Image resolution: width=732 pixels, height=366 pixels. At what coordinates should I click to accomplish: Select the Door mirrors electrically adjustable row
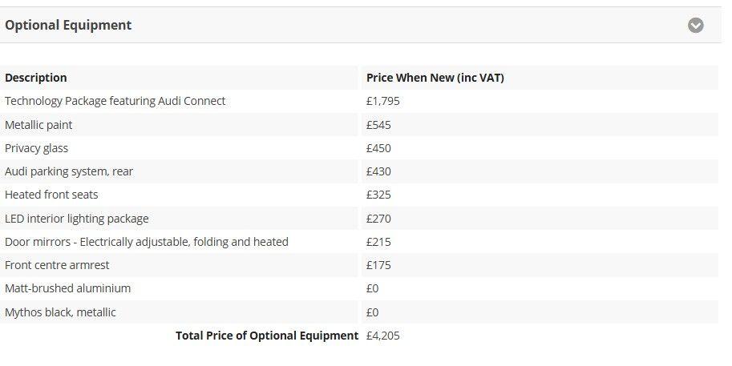(x=359, y=242)
